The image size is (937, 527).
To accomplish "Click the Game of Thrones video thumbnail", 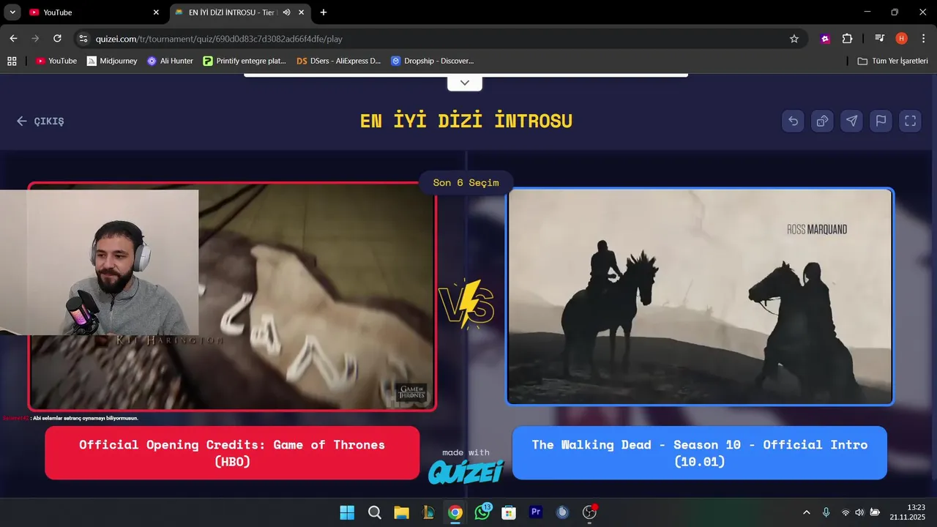I will click(232, 296).
